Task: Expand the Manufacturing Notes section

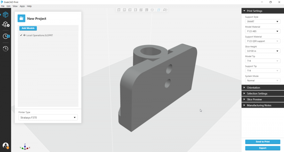Action: pyautogui.click(x=263, y=105)
